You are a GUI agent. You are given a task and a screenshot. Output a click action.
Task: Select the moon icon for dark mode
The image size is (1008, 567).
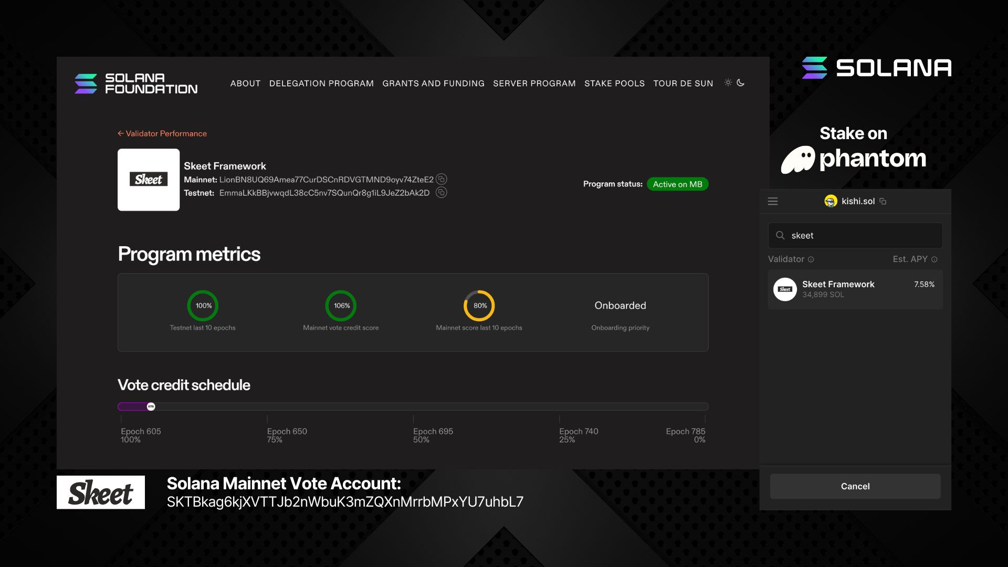741,83
